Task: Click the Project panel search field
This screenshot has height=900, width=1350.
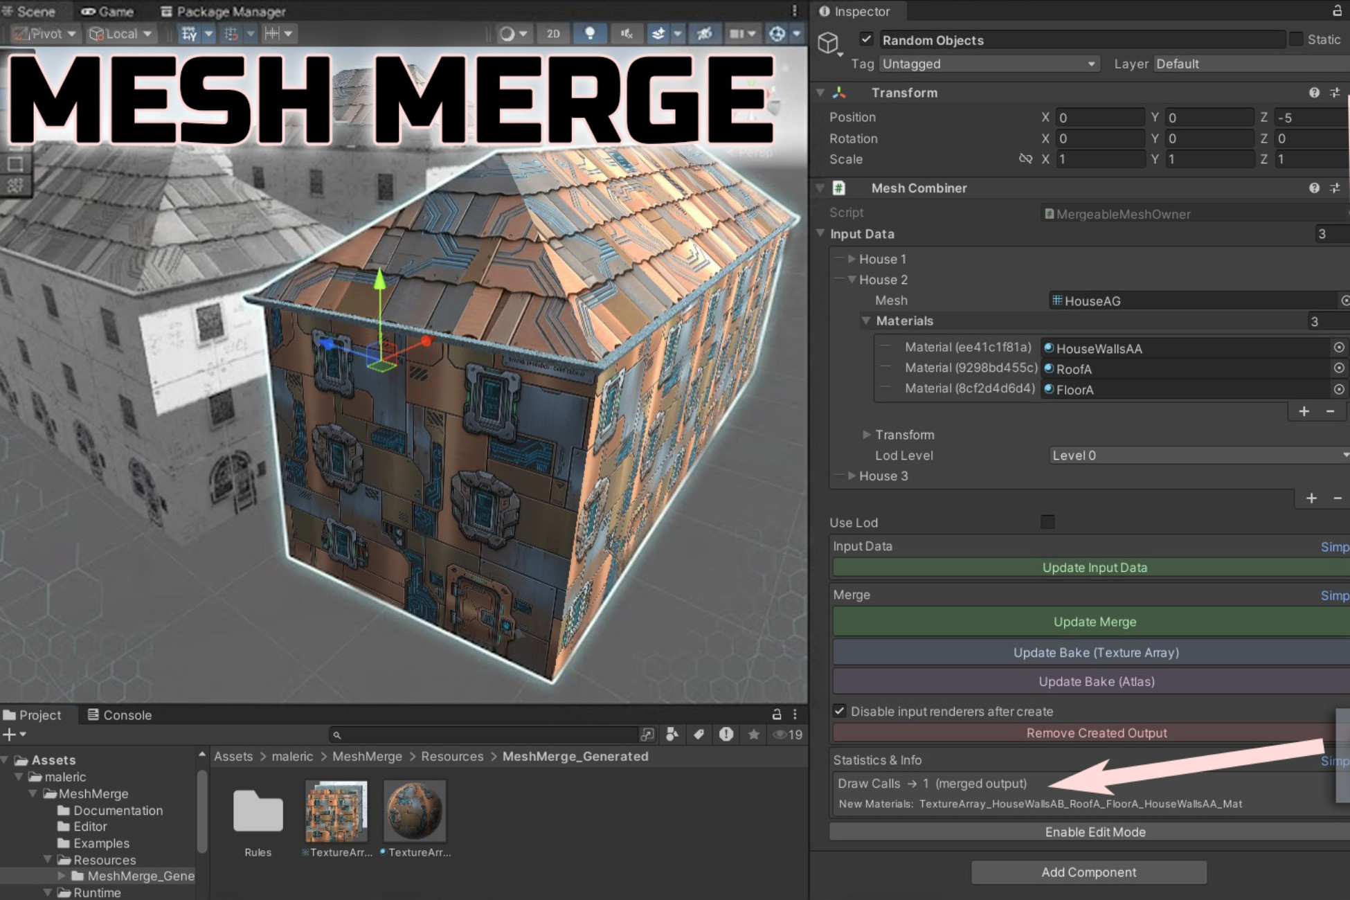Action: tap(485, 735)
